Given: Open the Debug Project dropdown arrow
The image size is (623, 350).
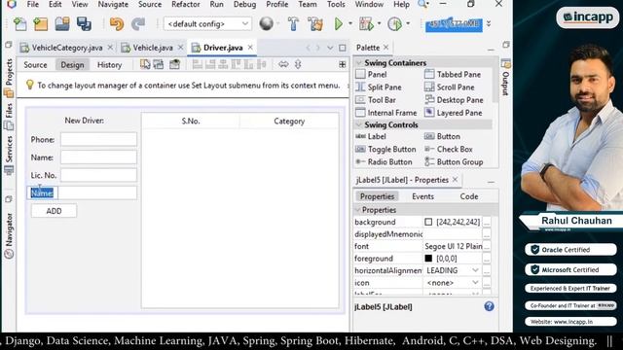Looking at the screenshot, I should point(379,23).
